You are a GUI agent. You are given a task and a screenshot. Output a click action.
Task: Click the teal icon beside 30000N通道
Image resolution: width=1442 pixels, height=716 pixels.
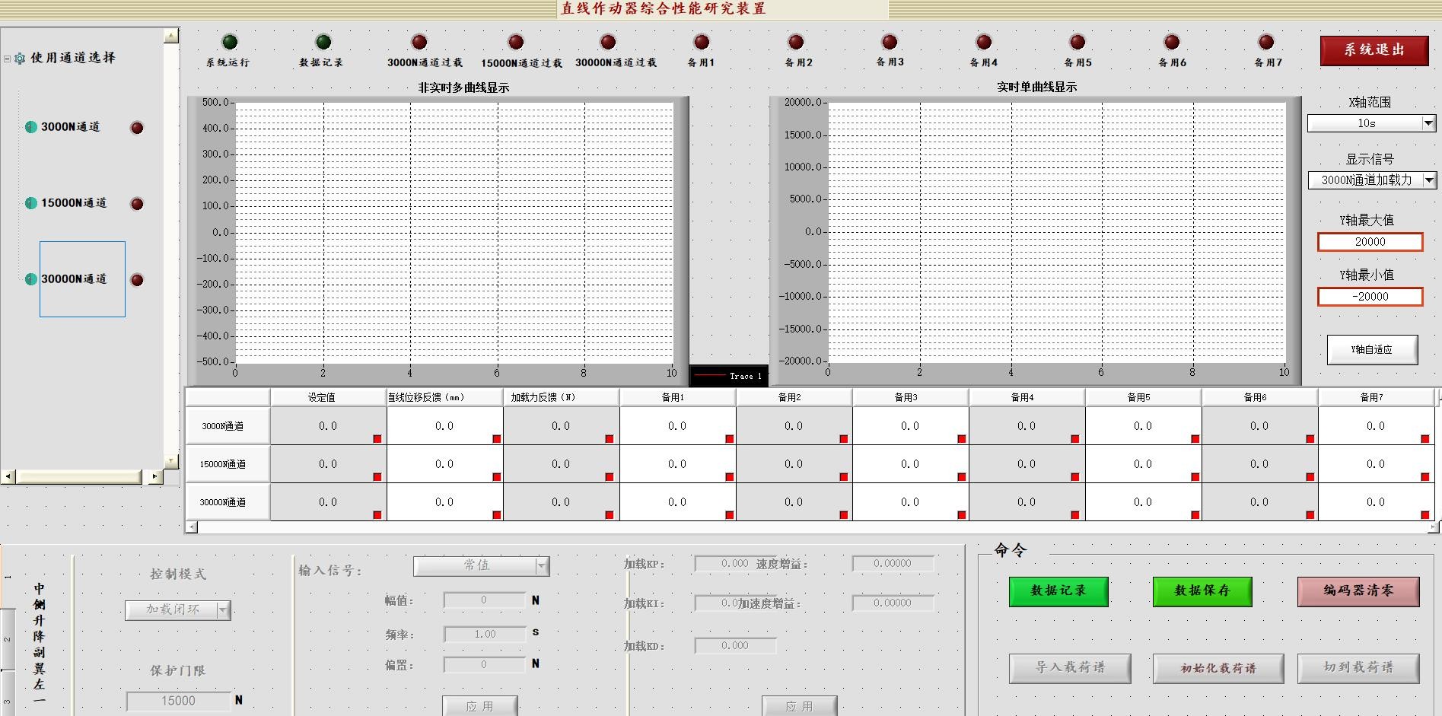click(x=31, y=279)
